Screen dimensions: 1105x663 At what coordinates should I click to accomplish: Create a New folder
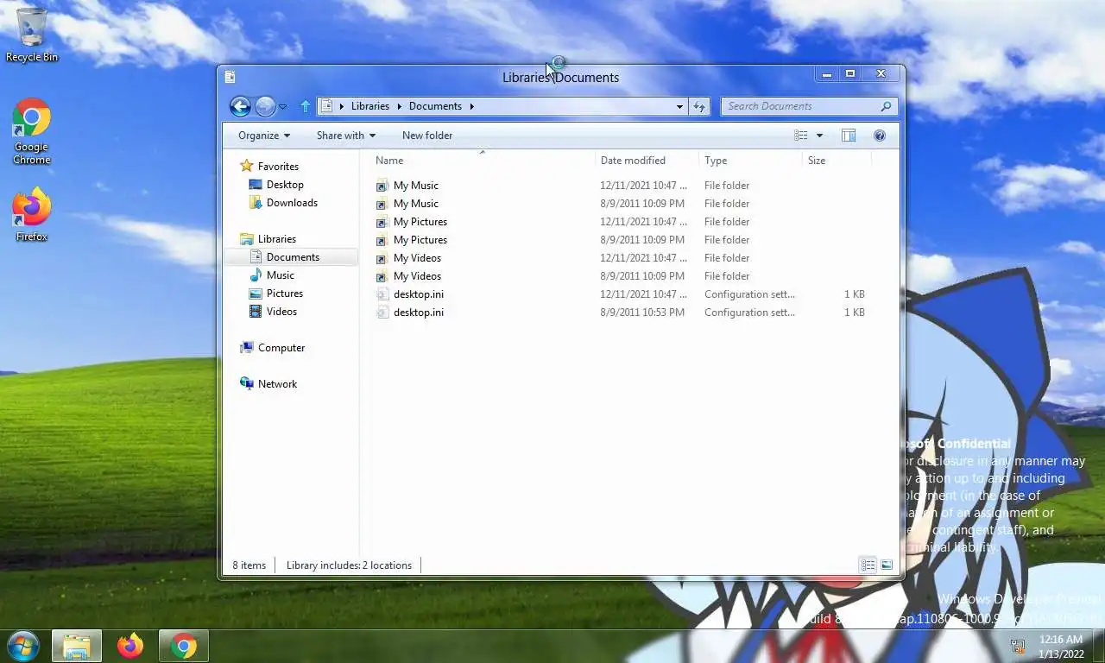pyautogui.click(x=427, y=136)
